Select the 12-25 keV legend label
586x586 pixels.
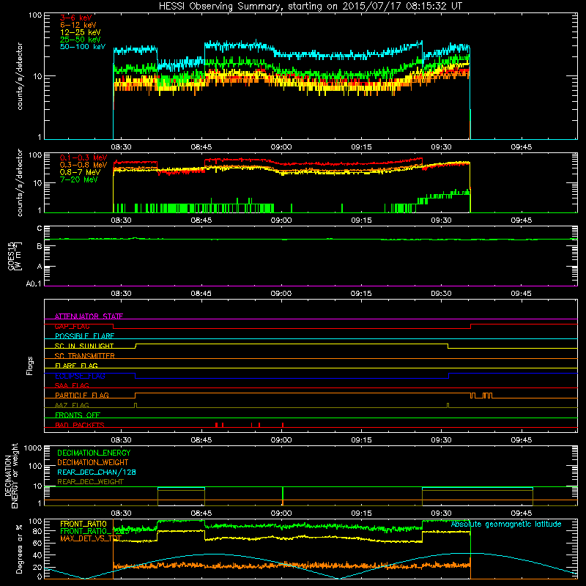click(x=81, y=32)
